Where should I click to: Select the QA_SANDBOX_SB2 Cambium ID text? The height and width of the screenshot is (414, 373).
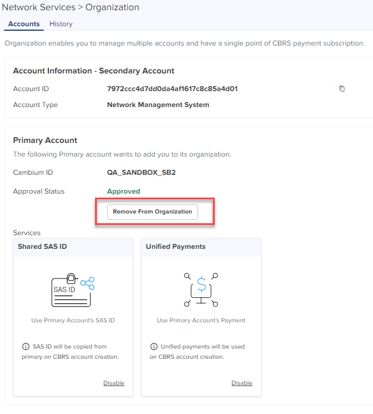141,173
